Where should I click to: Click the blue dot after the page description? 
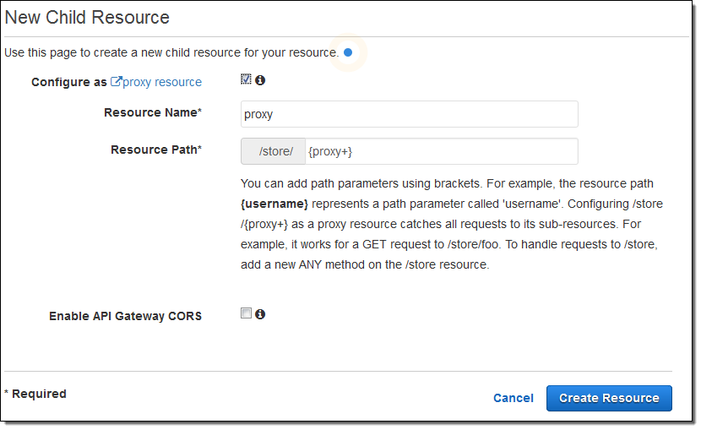(x=348, y=52)
